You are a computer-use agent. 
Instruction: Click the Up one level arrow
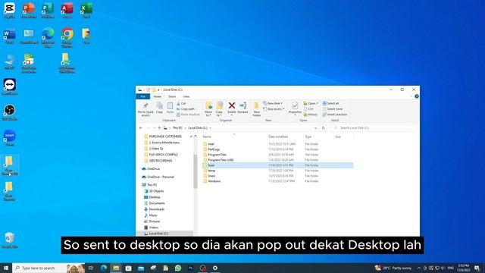[159, 128]
